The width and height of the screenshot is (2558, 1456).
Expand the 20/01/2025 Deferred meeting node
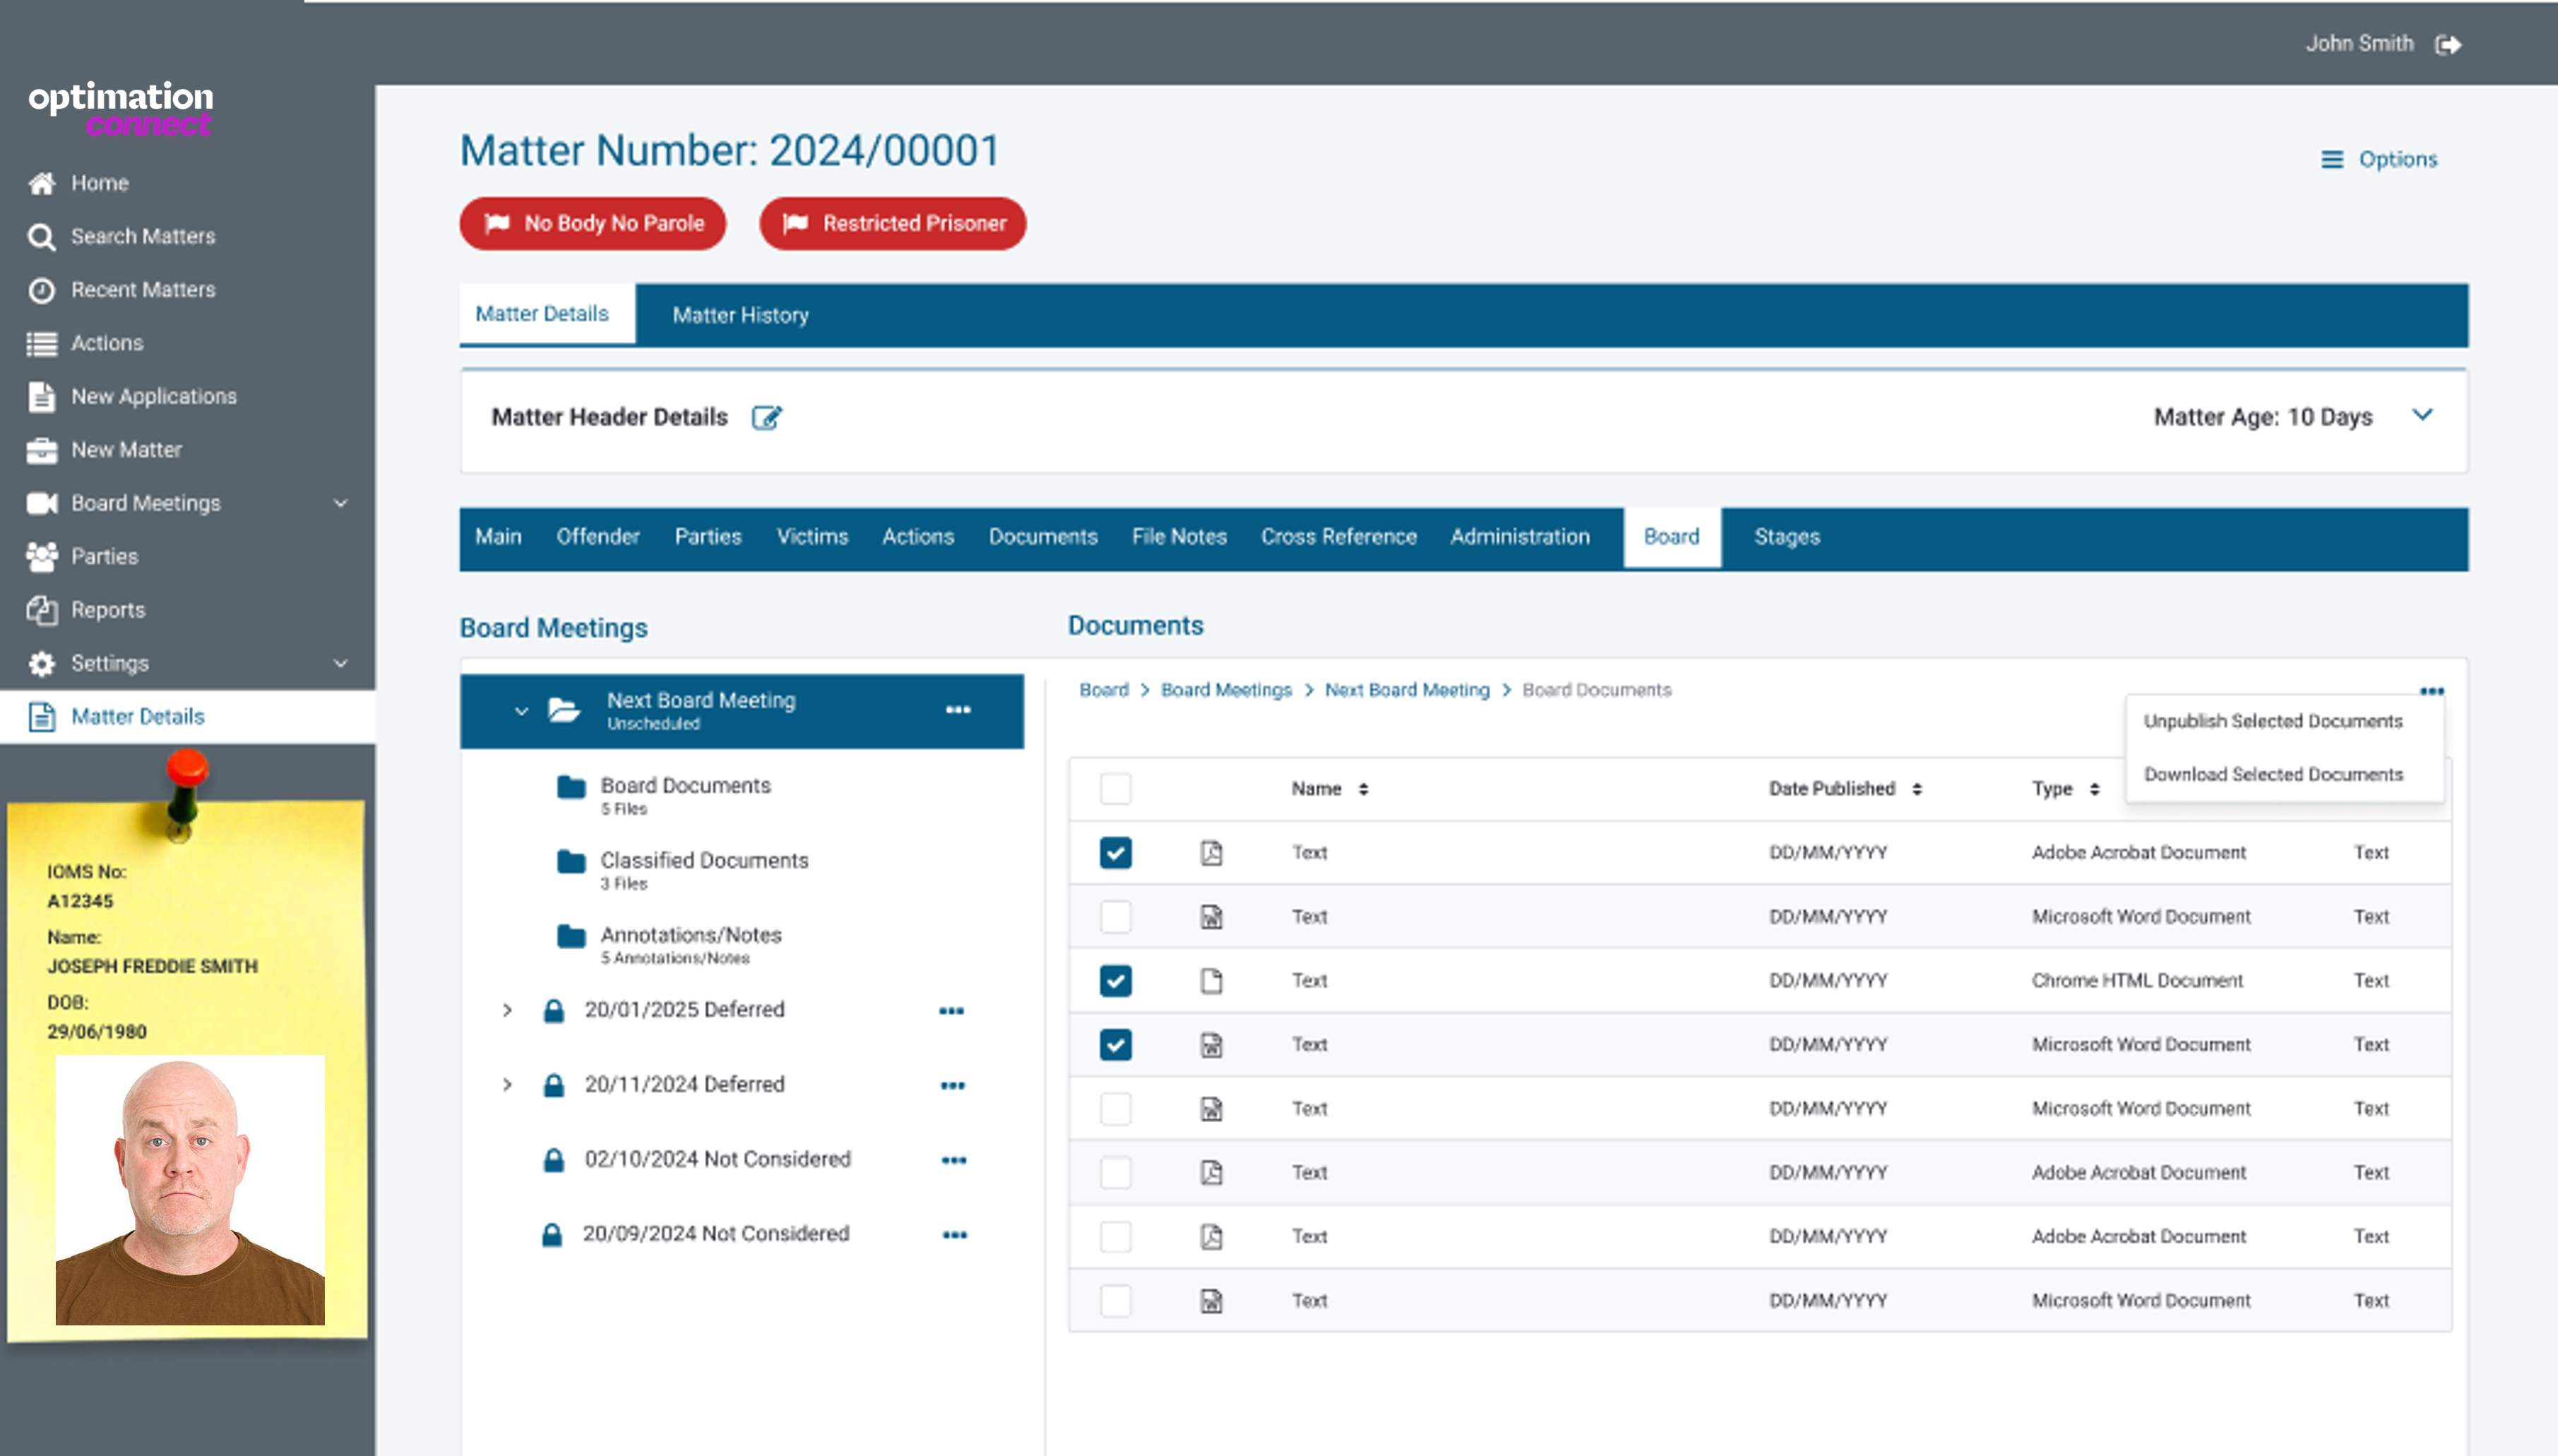[x=507, y=1010]
